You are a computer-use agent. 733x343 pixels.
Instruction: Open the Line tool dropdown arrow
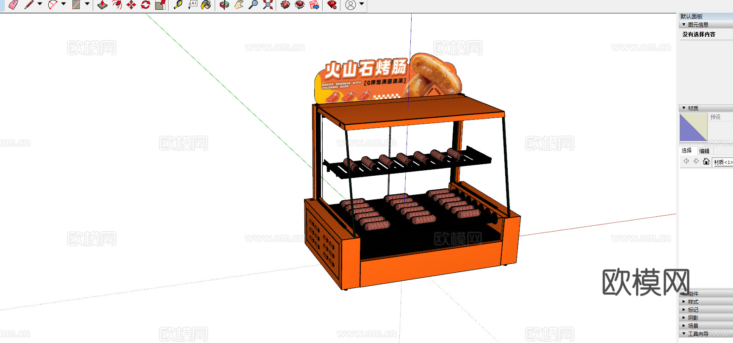click(x=40, y=4)
